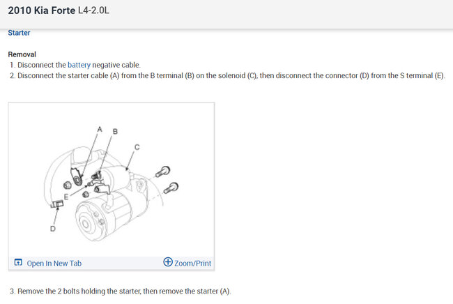Follow the blue battery hyperlink

tap(79, 65)
